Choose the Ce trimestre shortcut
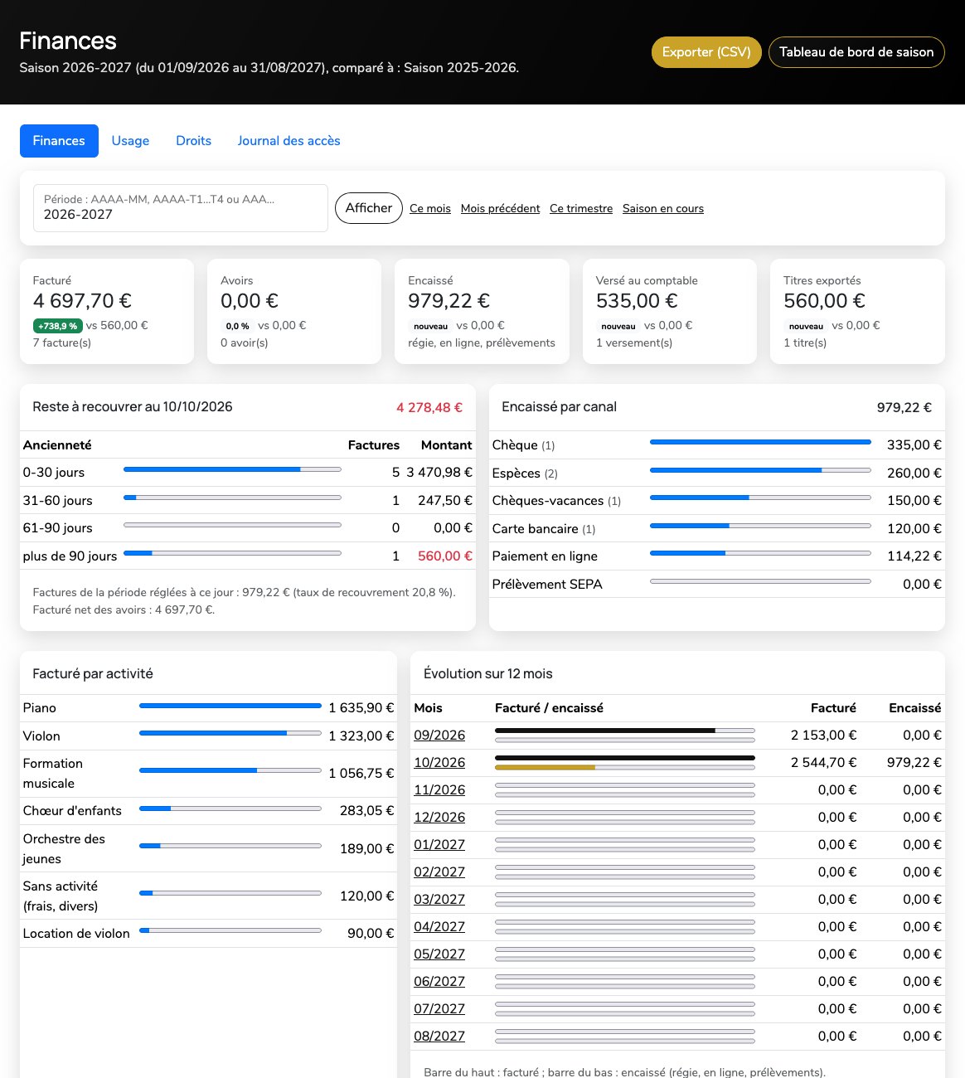The height and width of the screenshot is (1078, 965). [x=581, y=209]
